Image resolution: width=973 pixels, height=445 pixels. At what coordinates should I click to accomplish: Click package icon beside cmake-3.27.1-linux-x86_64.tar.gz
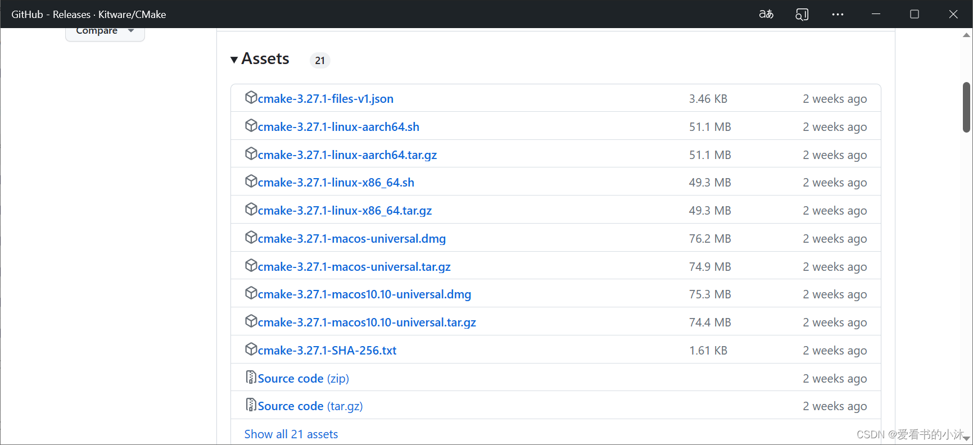pos(251,209)
